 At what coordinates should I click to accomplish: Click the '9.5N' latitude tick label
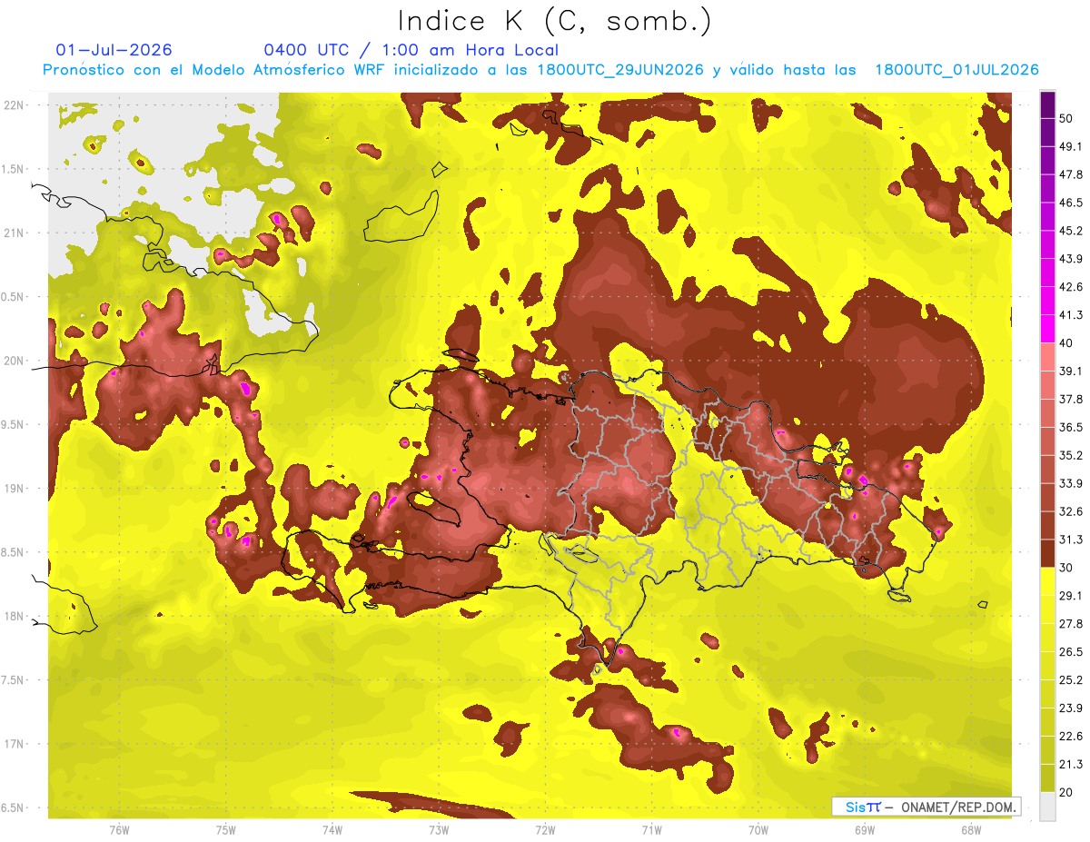(x=13, y=425)
